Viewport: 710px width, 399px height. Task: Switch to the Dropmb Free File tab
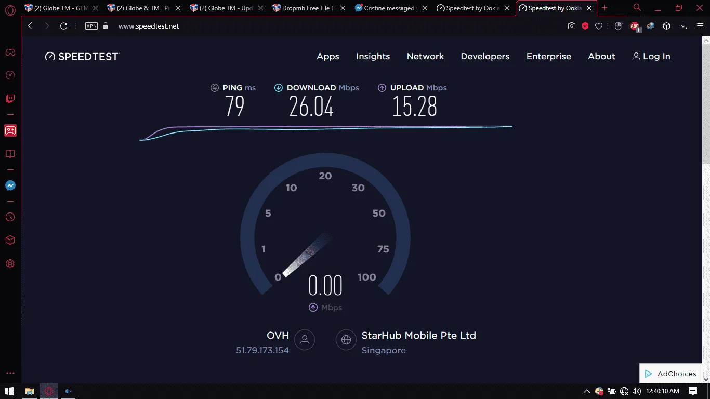pos(310,8)
